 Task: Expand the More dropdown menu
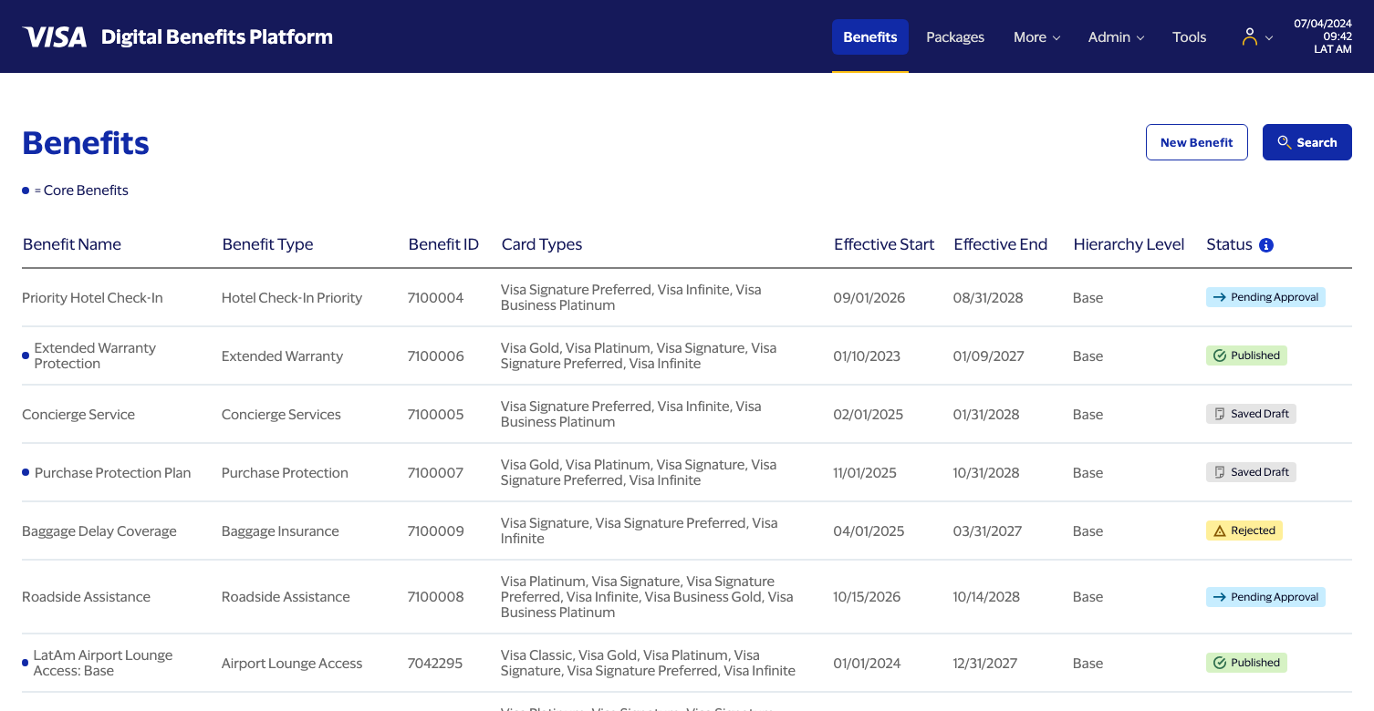(x=1036, y=37)
